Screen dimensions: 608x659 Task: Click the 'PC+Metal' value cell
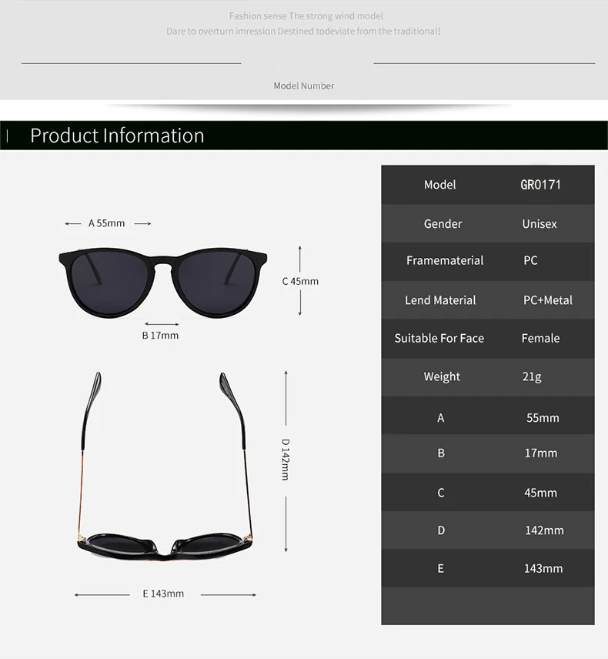coord(547,300)
